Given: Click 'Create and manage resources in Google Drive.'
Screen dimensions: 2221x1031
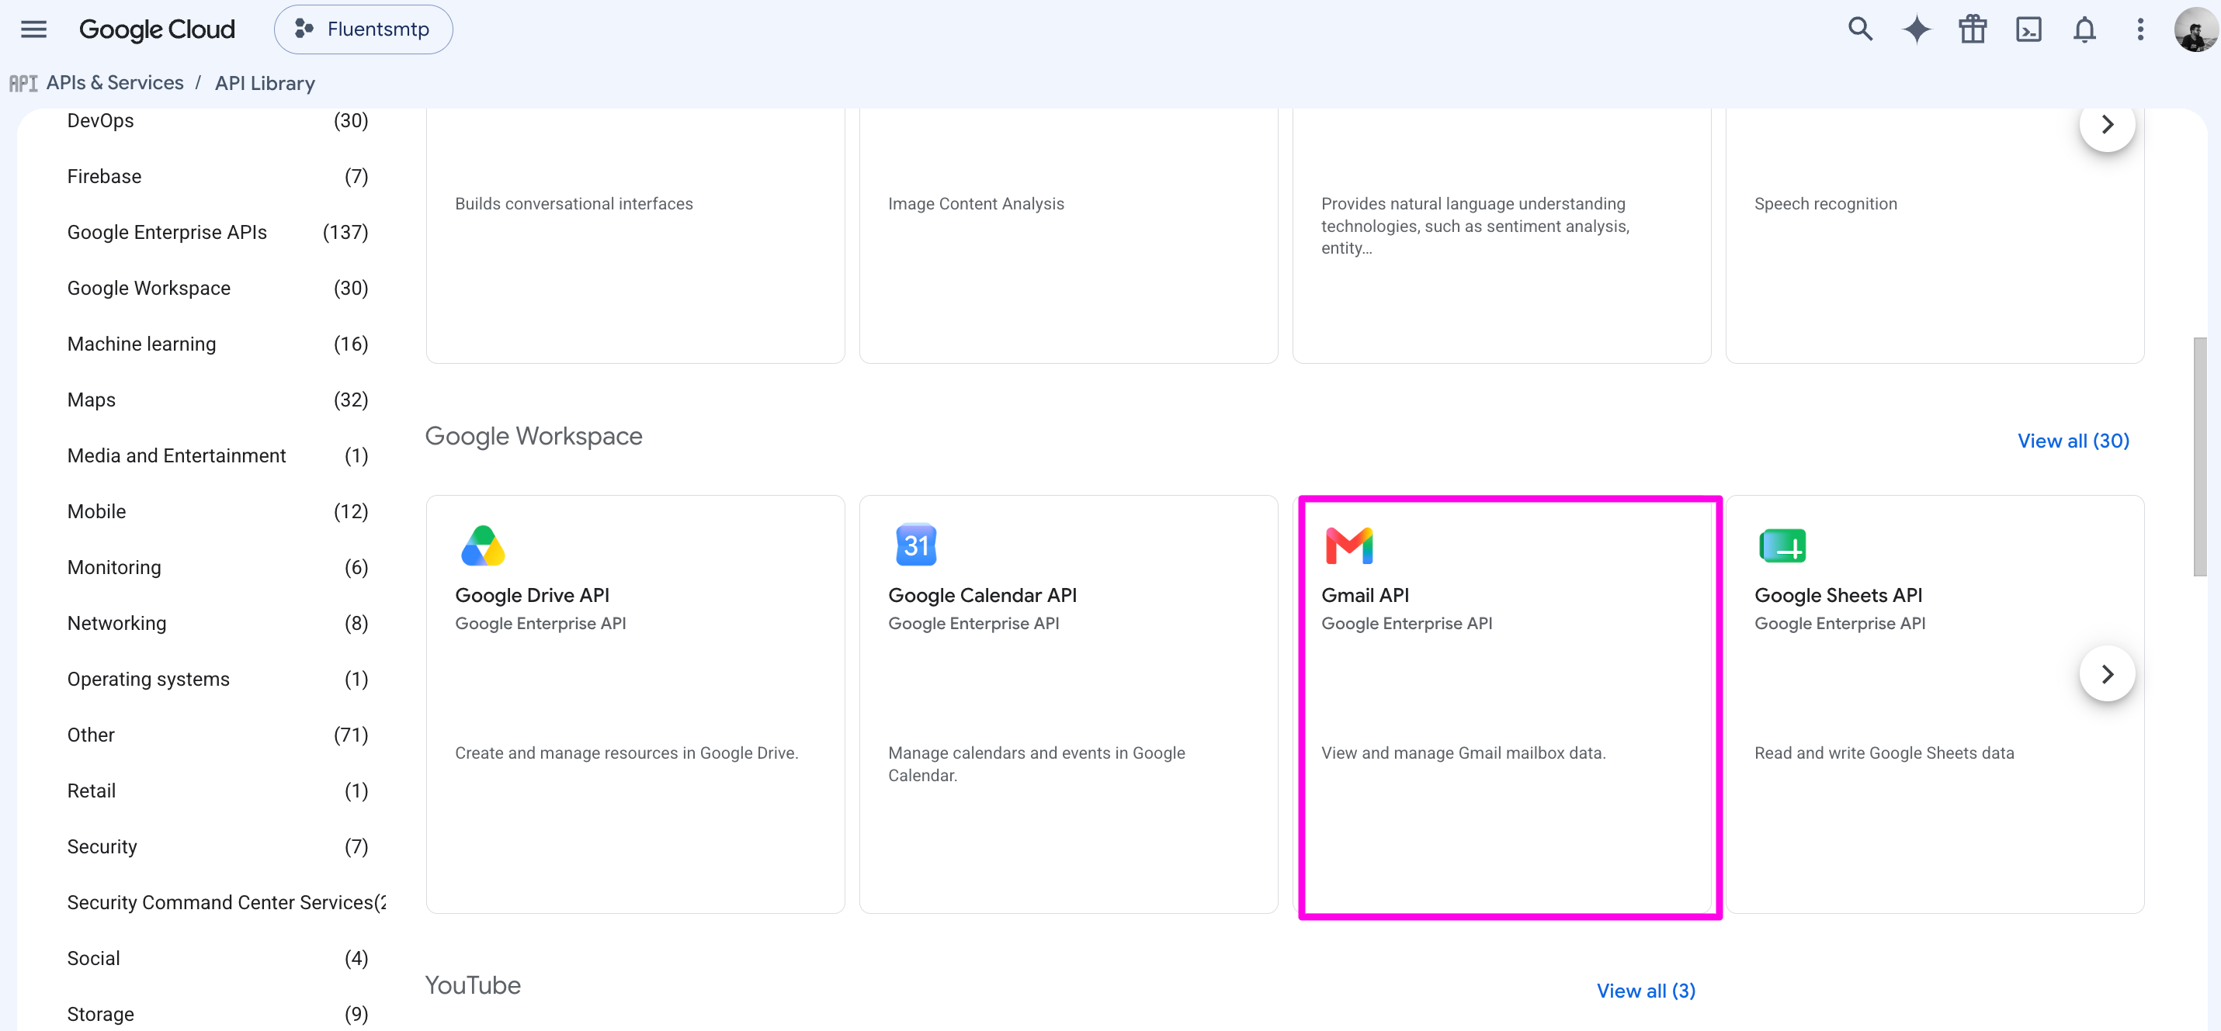Looking at the screenshot, I should pos(626,752).
